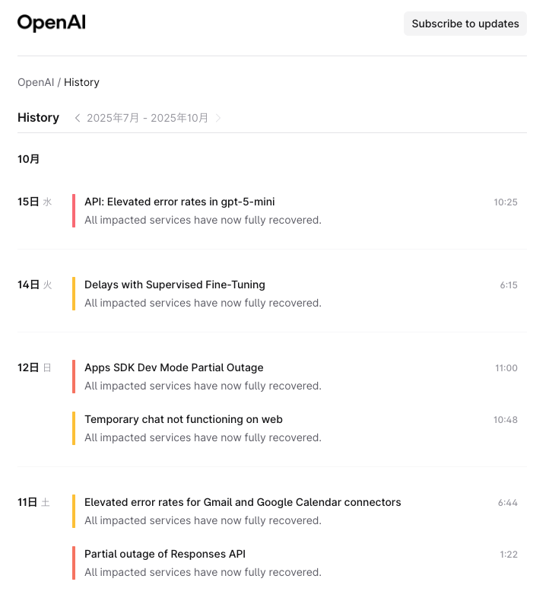Image resolution: width=549 pixels, height=601 pixels.
Task: Click the 11:00 incident timestamp
Action: tap(506, 368)
